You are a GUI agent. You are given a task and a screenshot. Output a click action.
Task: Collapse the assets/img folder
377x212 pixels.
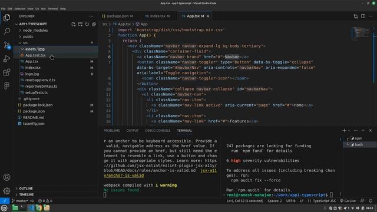click(x=56, y=49)
